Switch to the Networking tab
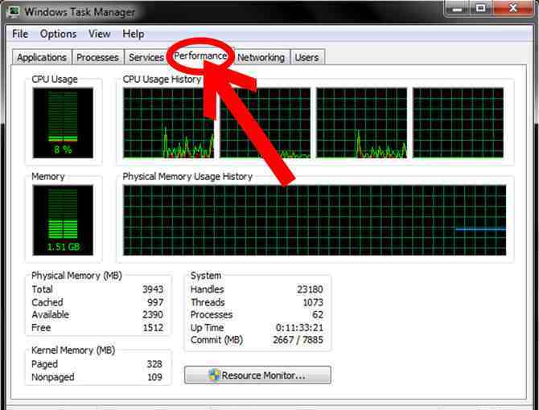This screenshot has height=410, width=539. (261, 57)
